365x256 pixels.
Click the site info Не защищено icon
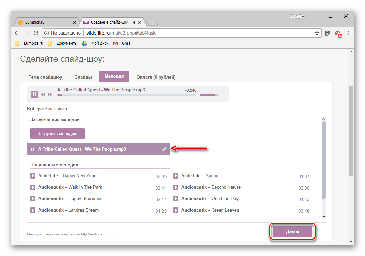pyautogui.click(x=47, y=33)
